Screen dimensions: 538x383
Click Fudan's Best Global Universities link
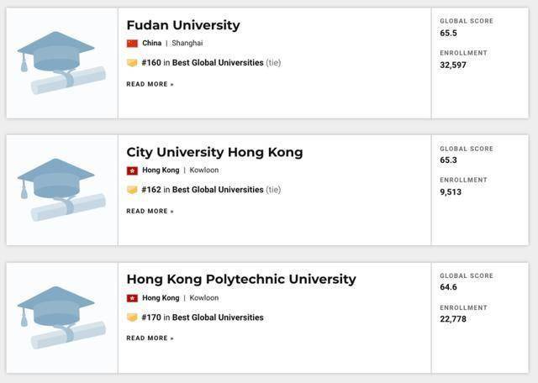point(218,63)
